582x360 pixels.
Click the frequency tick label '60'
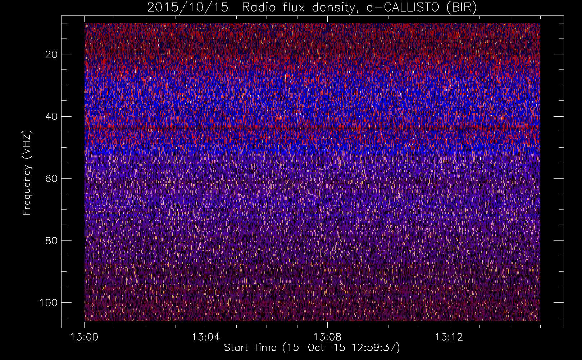click(x=52, y=179)
